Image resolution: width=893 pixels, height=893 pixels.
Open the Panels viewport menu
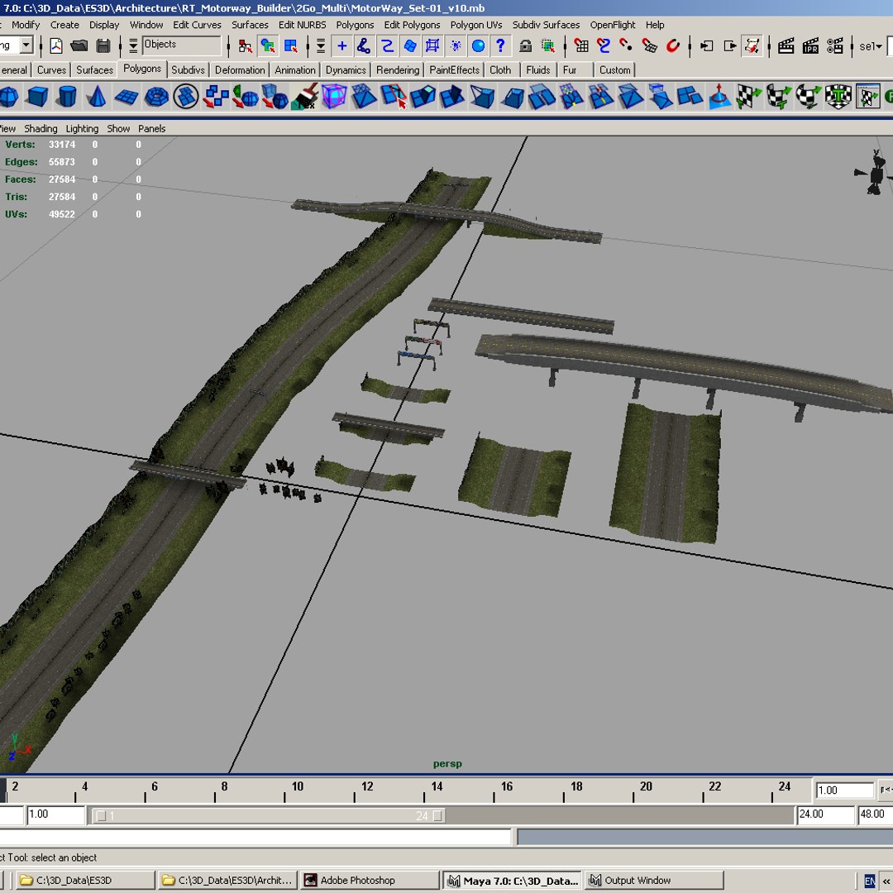tap(151, 129)
